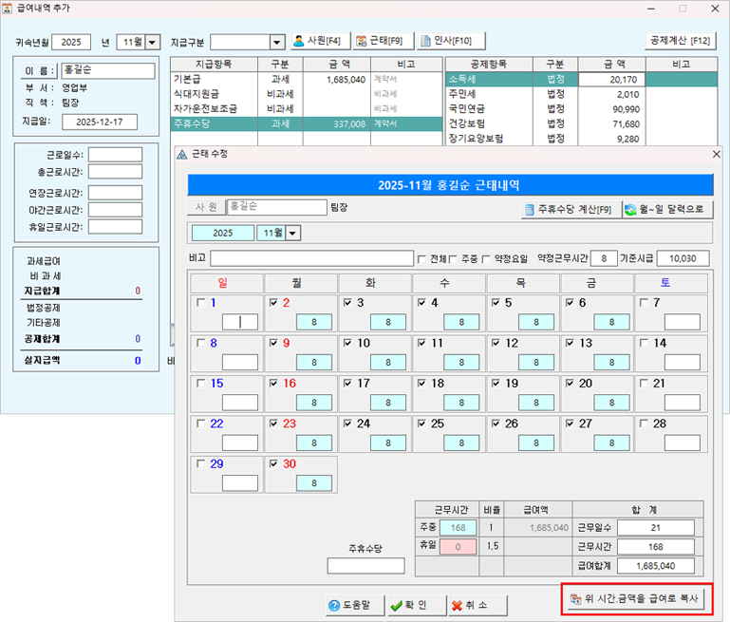The image size is (730, 622).
Task: Toggle checkbox for day 7
Action: 644,303
